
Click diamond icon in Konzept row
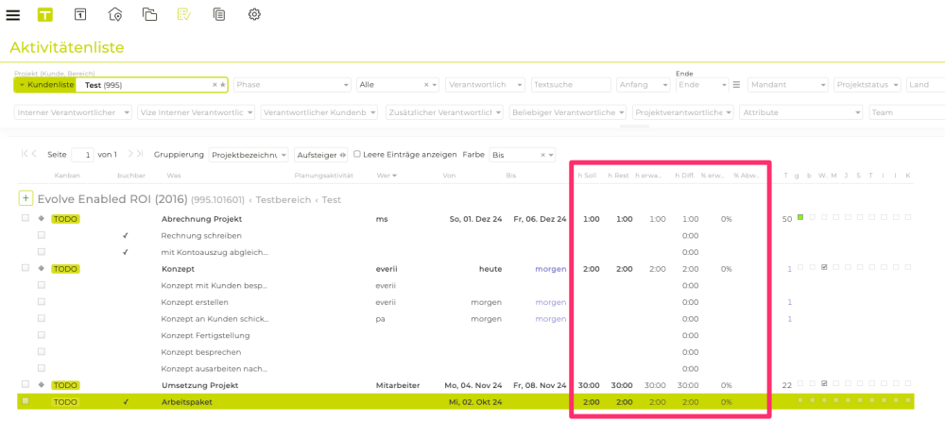click(42, 268)
